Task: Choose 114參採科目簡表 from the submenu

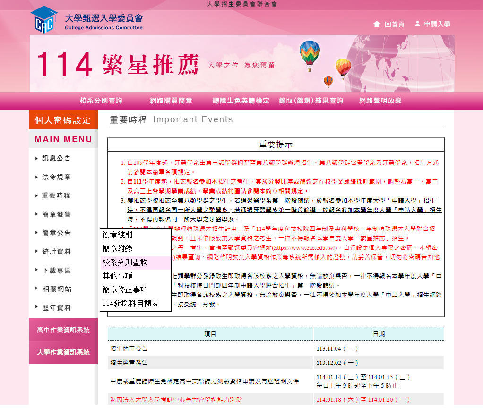Action: (x=136, y=303)
